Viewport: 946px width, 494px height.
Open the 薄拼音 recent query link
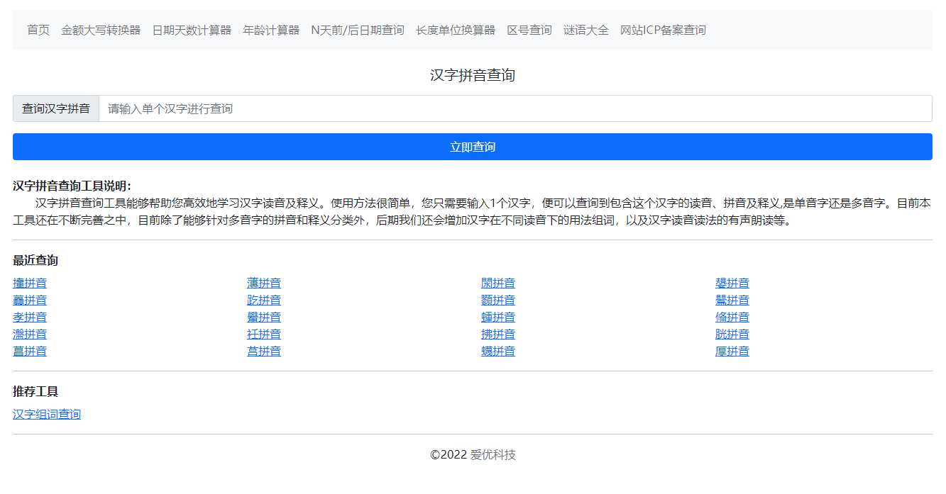click(263, 283)
